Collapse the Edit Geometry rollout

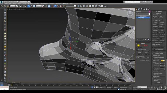point(159,11)
